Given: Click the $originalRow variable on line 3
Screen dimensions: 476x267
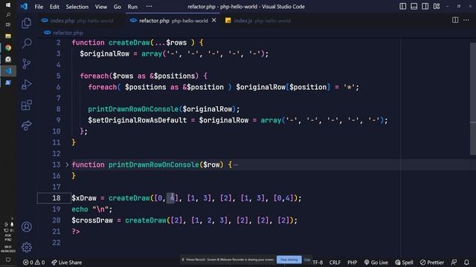Looking at the screenshot, I should [104, 54].
